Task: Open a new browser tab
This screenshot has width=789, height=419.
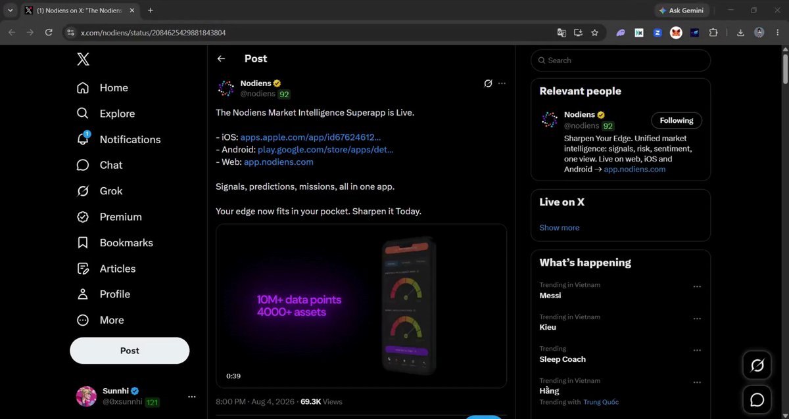Action: [151, 11]
